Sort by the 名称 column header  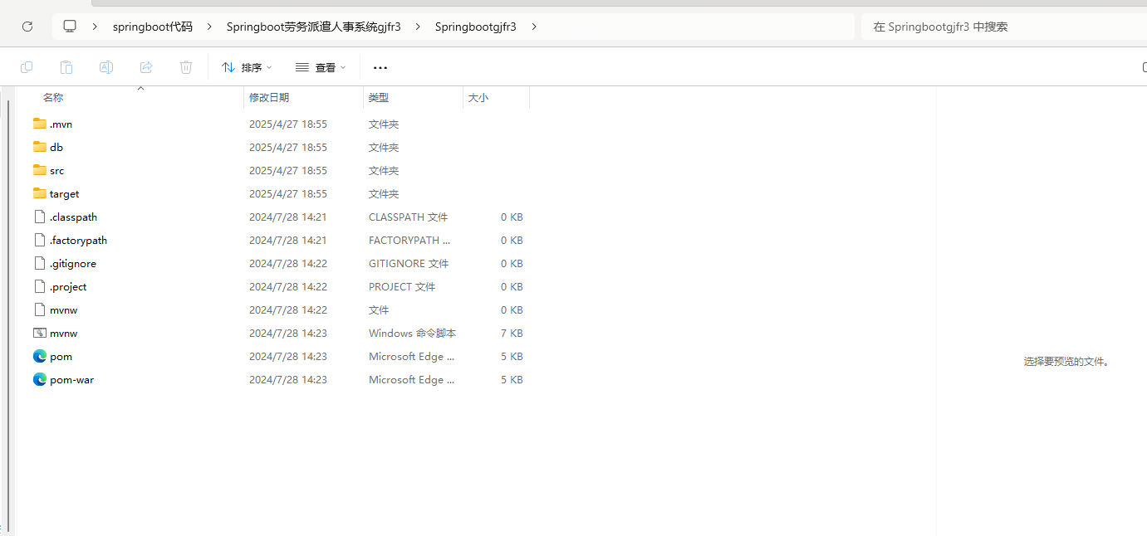(53, 97)
